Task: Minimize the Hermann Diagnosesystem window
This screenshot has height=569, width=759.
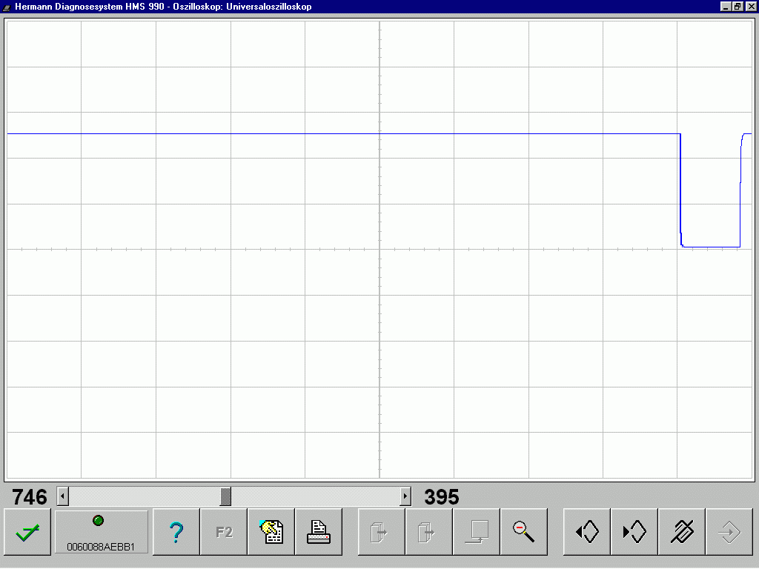Action: pos(726,6)
